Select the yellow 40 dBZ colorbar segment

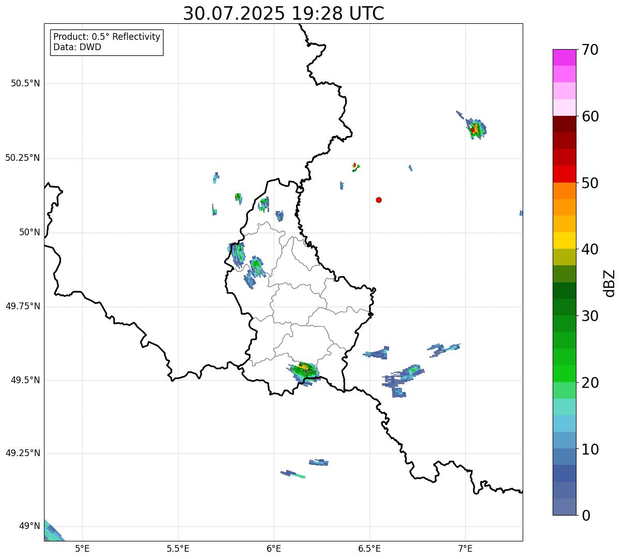pos(564,240)
